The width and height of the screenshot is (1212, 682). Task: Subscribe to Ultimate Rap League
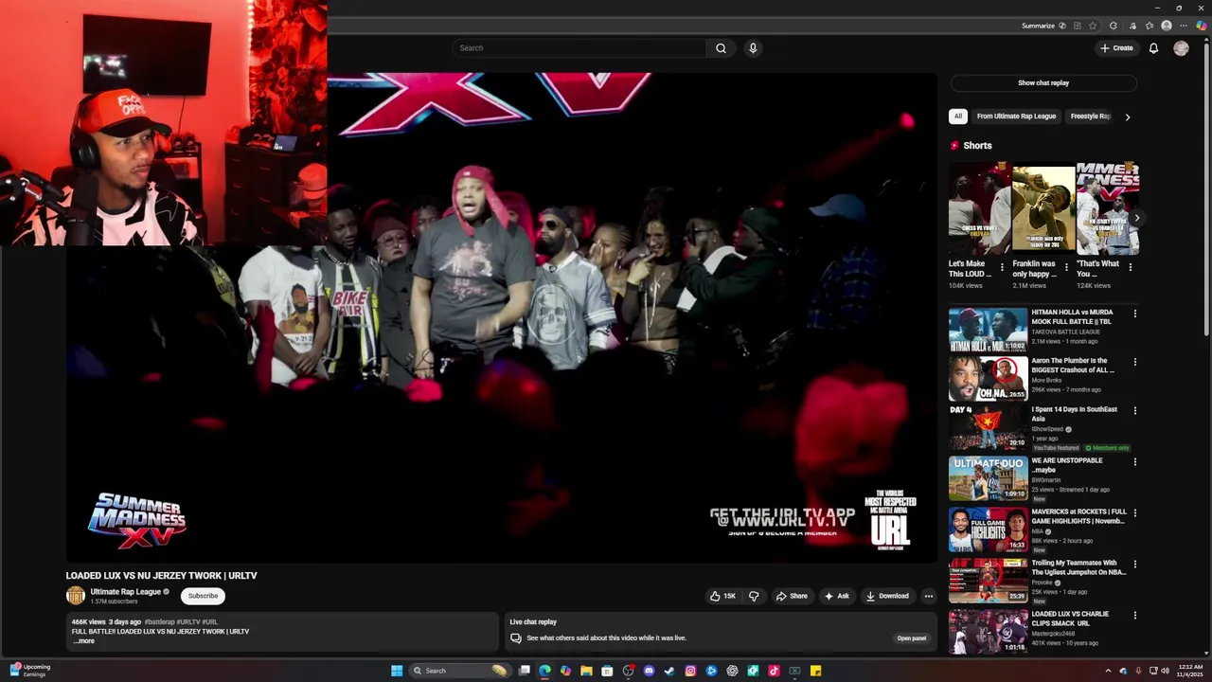[x=203, y=596]
